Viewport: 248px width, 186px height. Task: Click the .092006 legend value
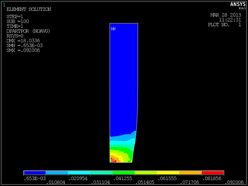pos(234,182)
